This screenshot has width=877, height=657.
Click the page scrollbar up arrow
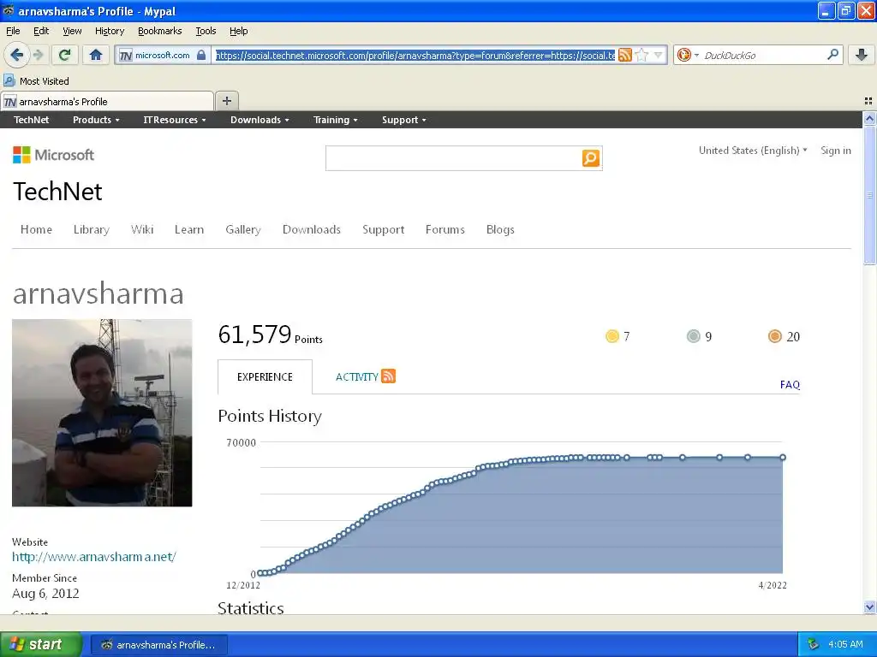tap(869, 118)
